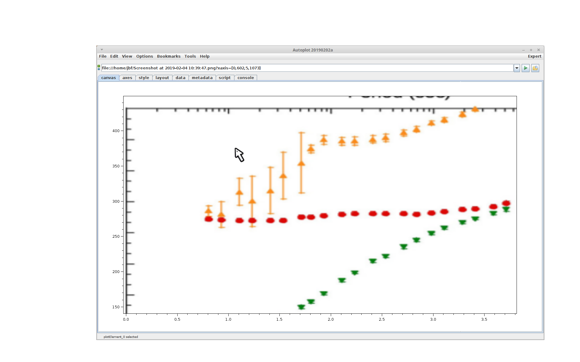The width and height of the screenshot is (580, 362).
Task: Expand the recent URIs dropdown arrow
Action: pyautogui.click(x=517, y=68)
